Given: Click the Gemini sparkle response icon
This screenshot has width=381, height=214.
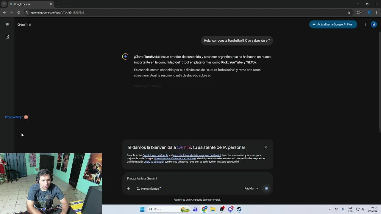Looking at the screenshot, I should pyautogui.click(x=125, y=56).
